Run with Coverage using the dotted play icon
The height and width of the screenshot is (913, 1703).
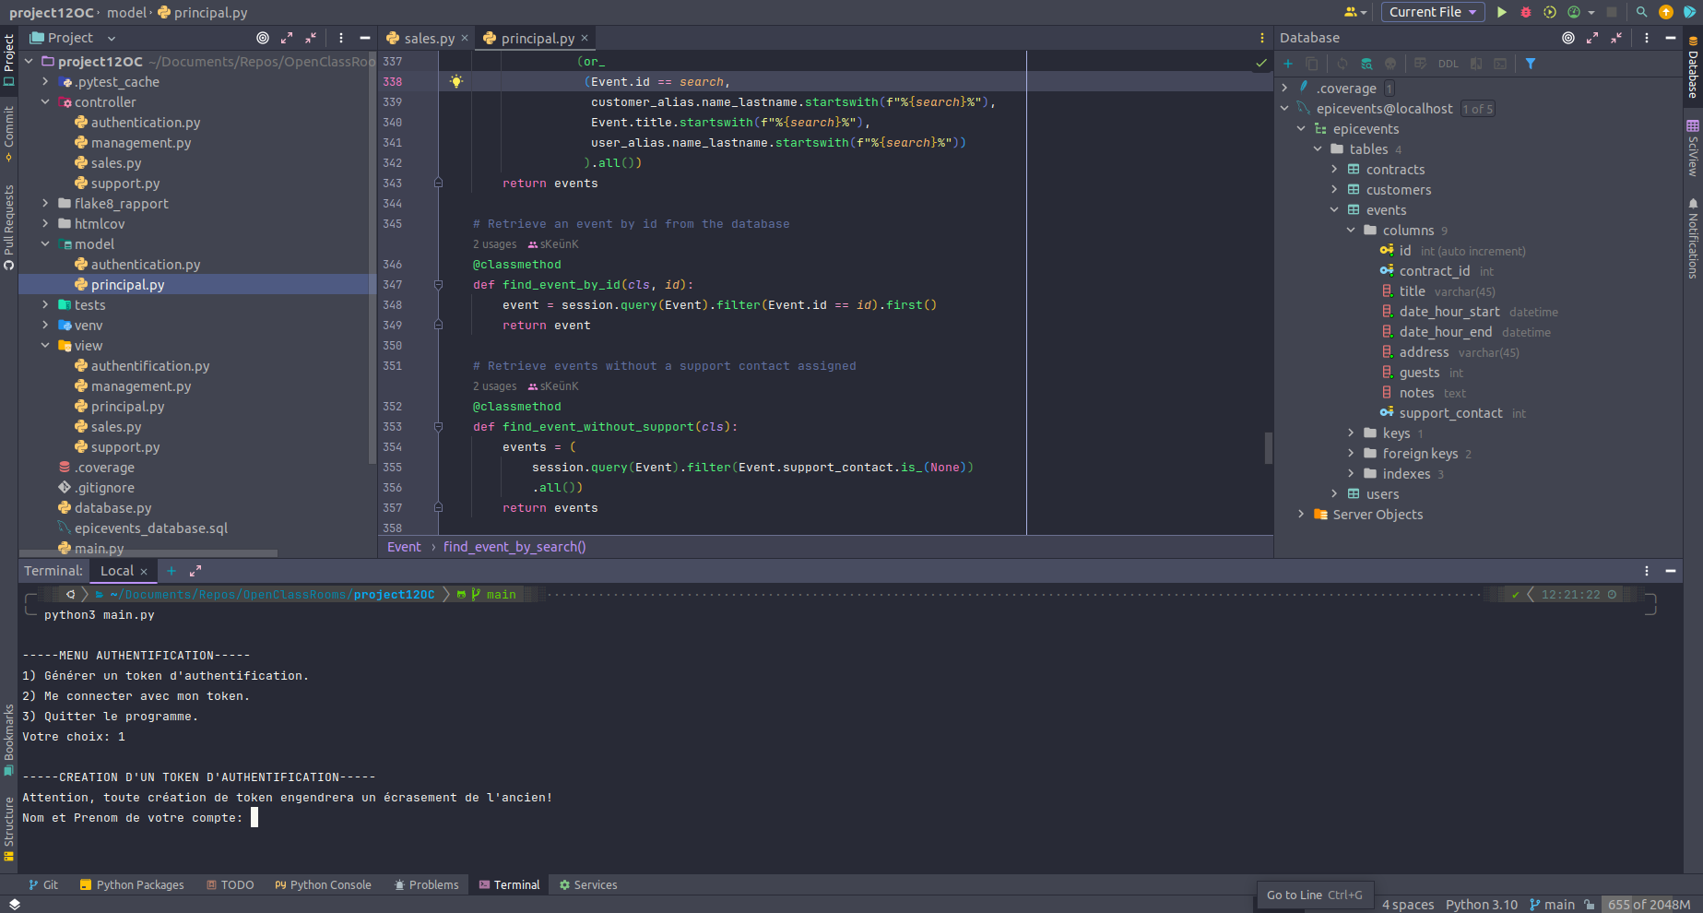pos(1550,12)
